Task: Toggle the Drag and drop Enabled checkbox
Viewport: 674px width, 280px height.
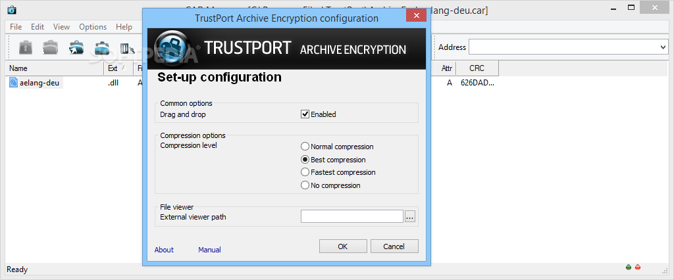Action: 305,114
